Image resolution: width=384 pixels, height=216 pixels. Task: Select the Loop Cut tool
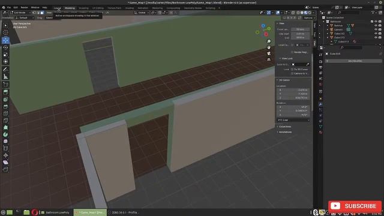[x=5, y=113]
